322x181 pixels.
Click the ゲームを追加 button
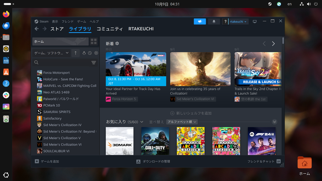click(x=47, y=161)
